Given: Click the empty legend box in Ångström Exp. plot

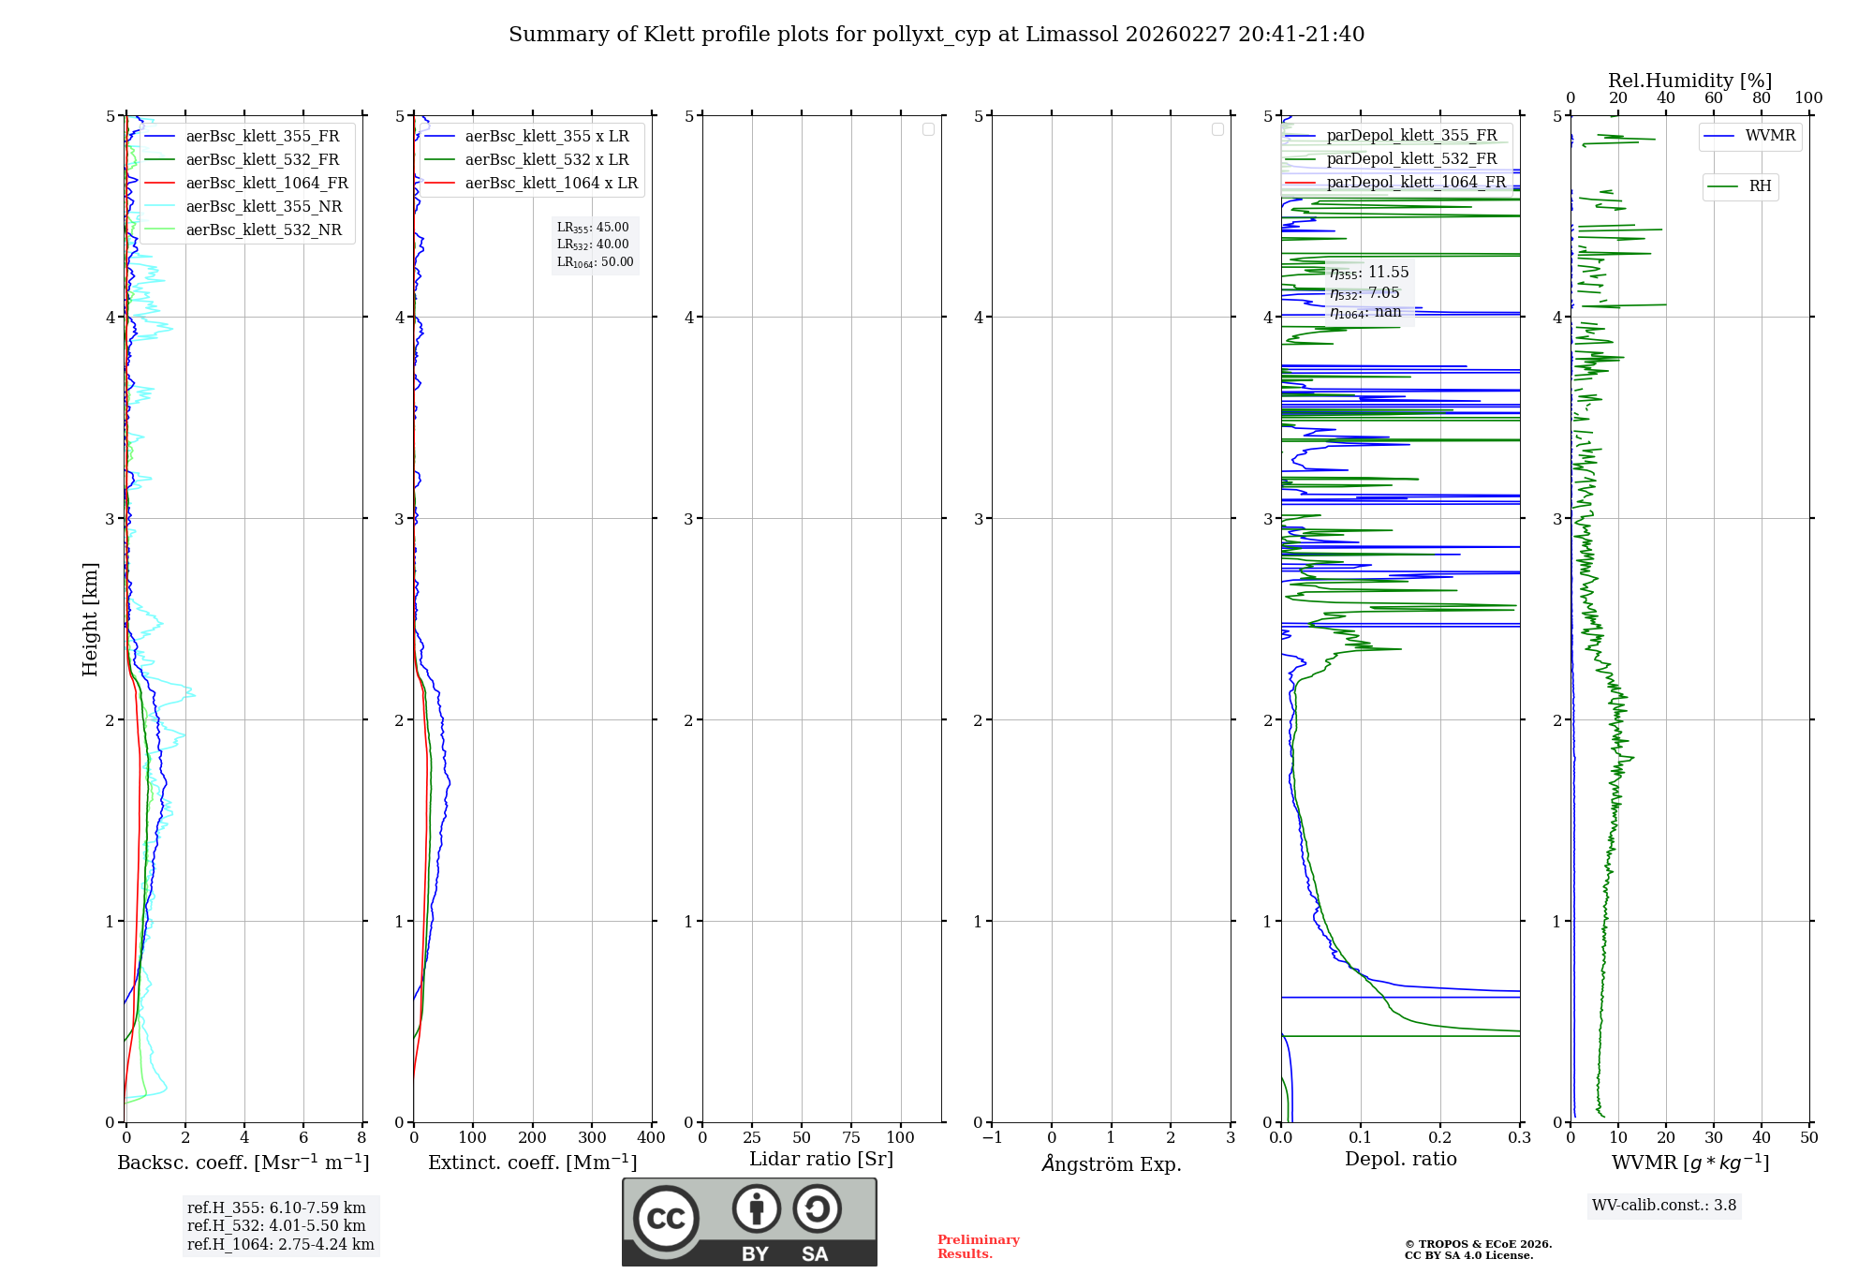Looking at the screenshot, I should [x=1217, y=129].
